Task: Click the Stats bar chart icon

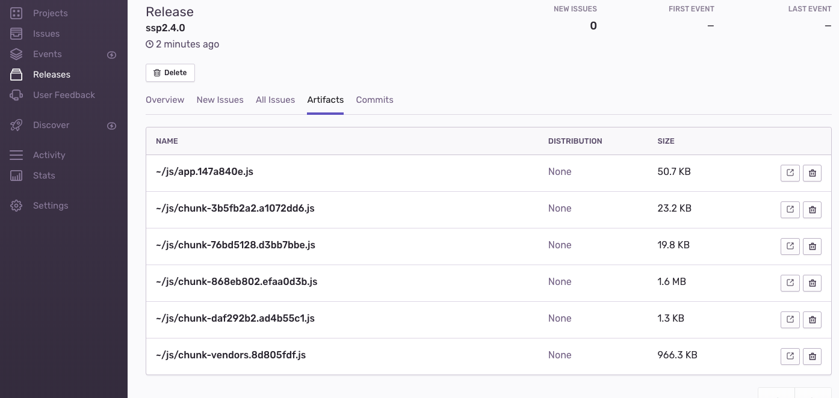Action: [16, 176]
